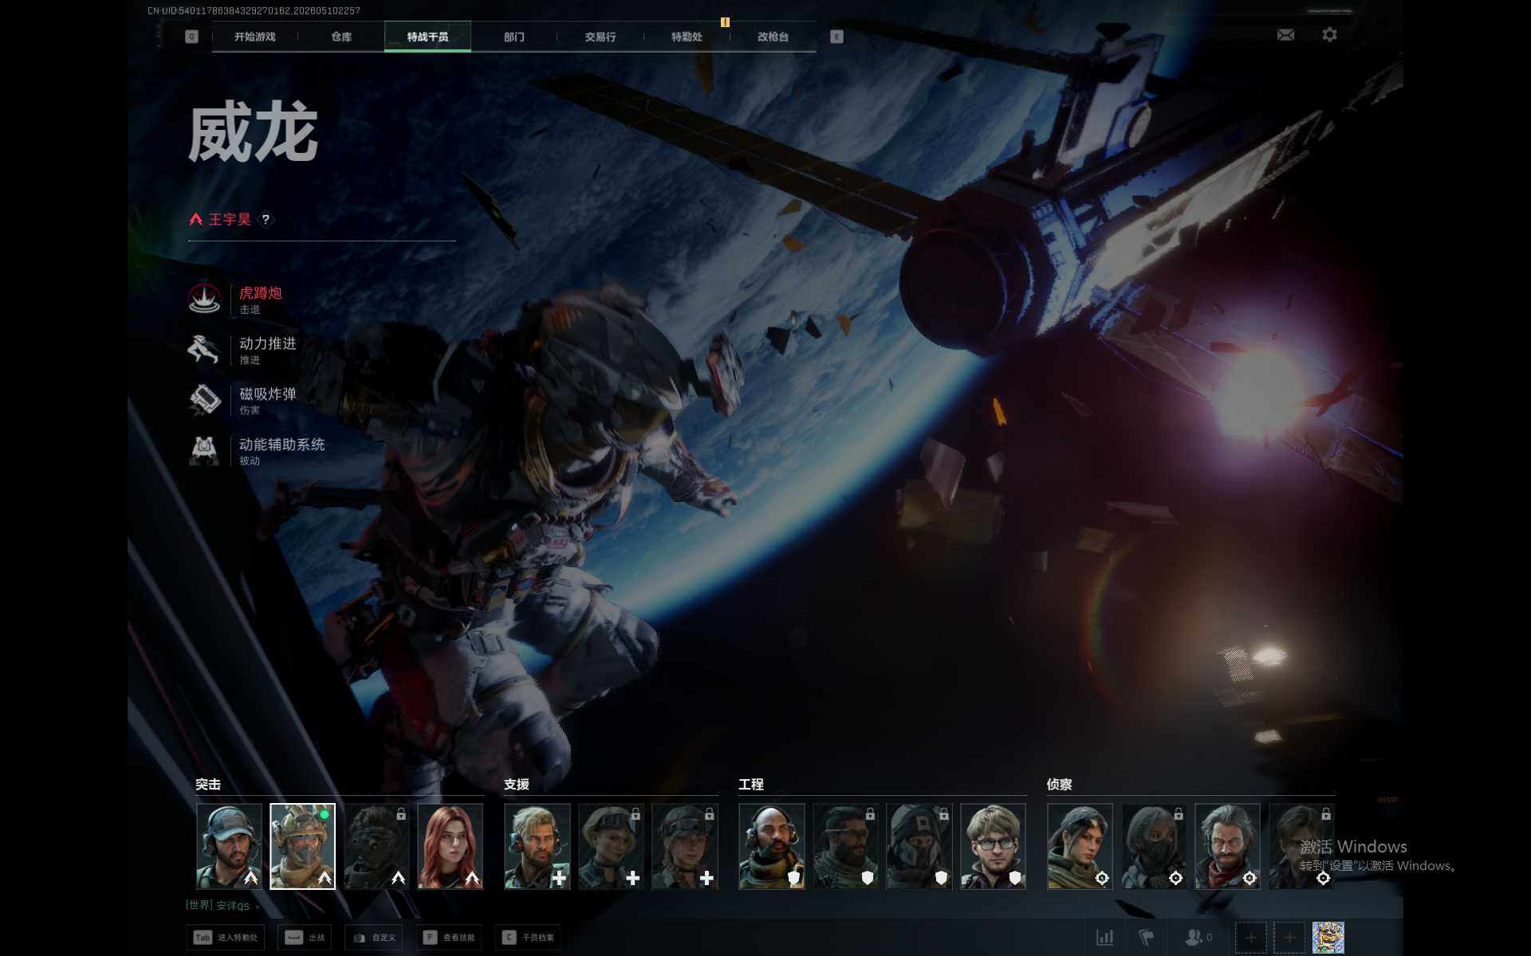Switch to the 特勤处 tab

687,37
